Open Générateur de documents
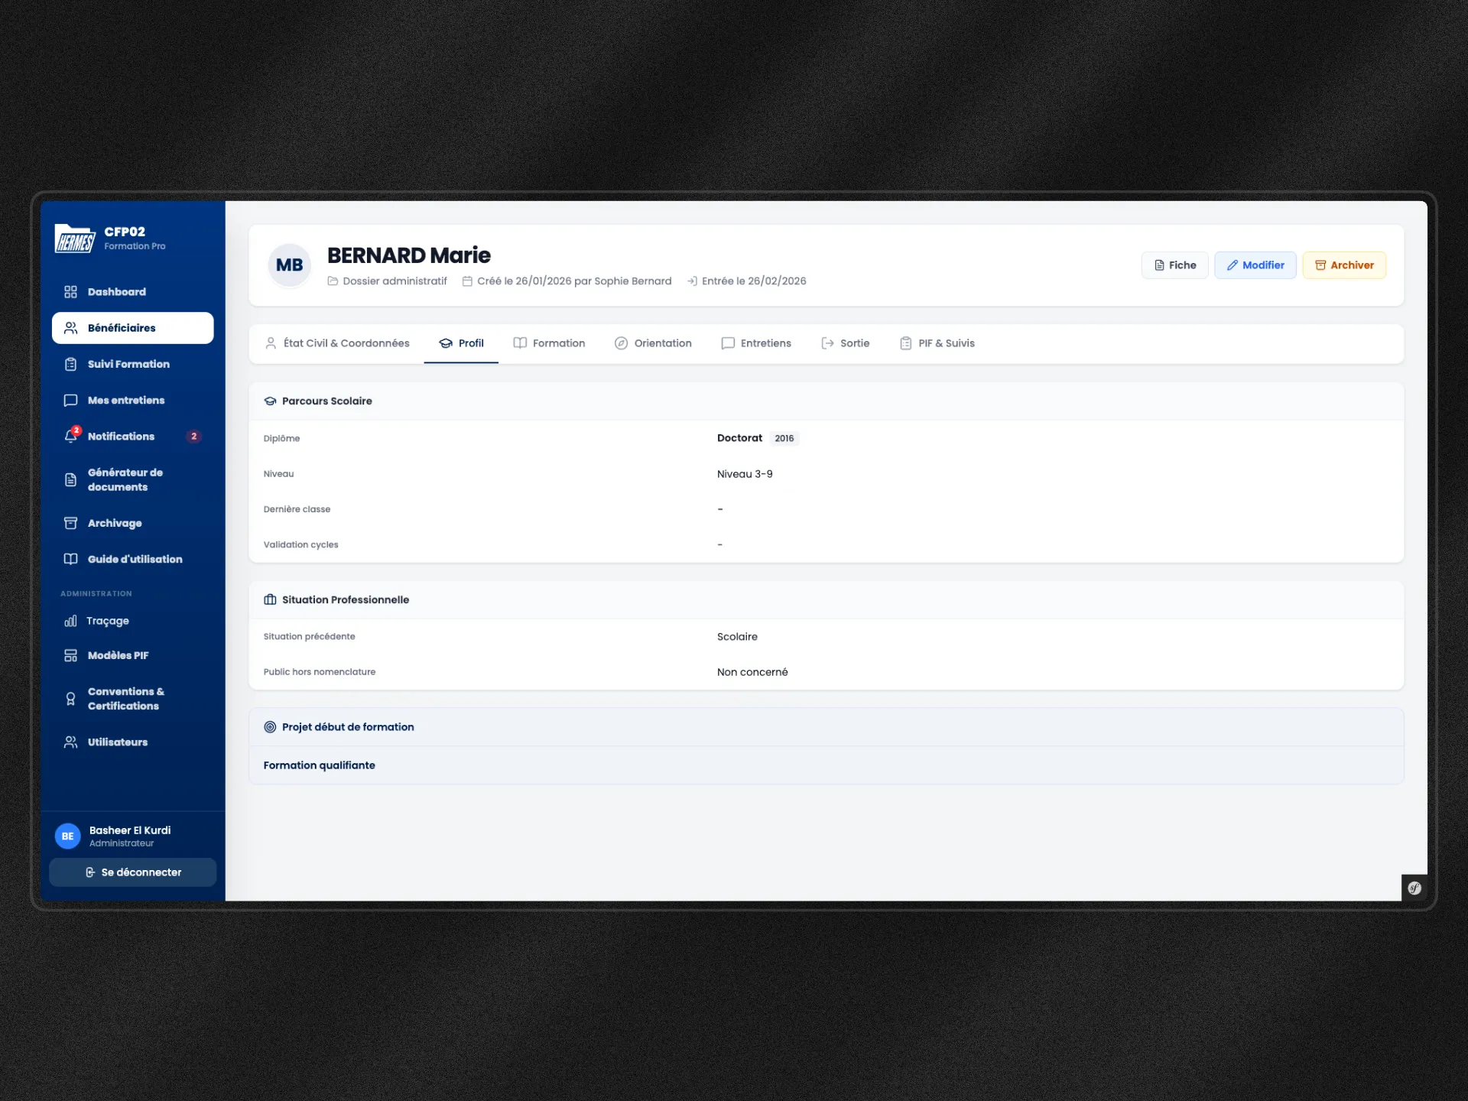 (x=132, y=479)
